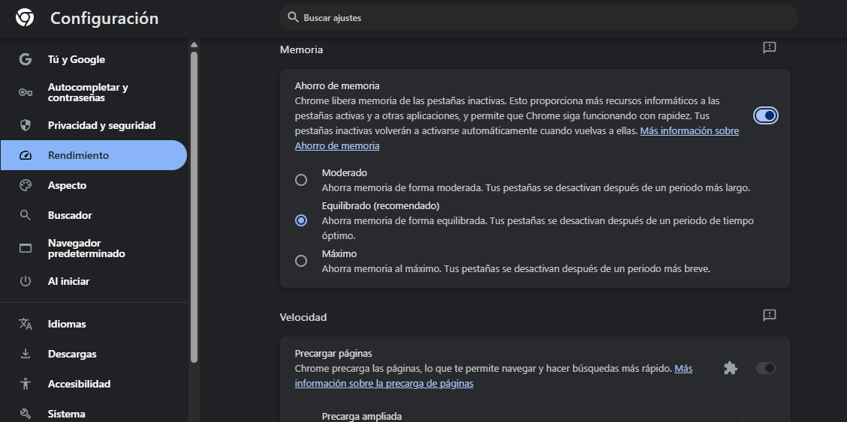Click the translate icon for Idiomas
The image size is (847, 422).
(x=26, y=324)
